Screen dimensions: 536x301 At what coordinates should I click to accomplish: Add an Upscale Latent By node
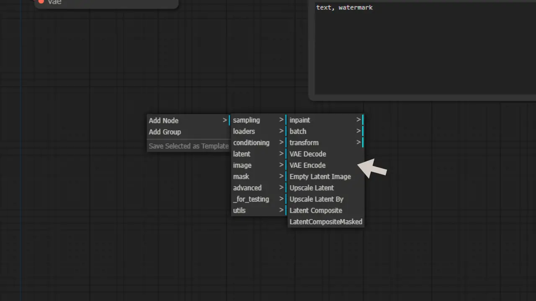pos(325,199)
